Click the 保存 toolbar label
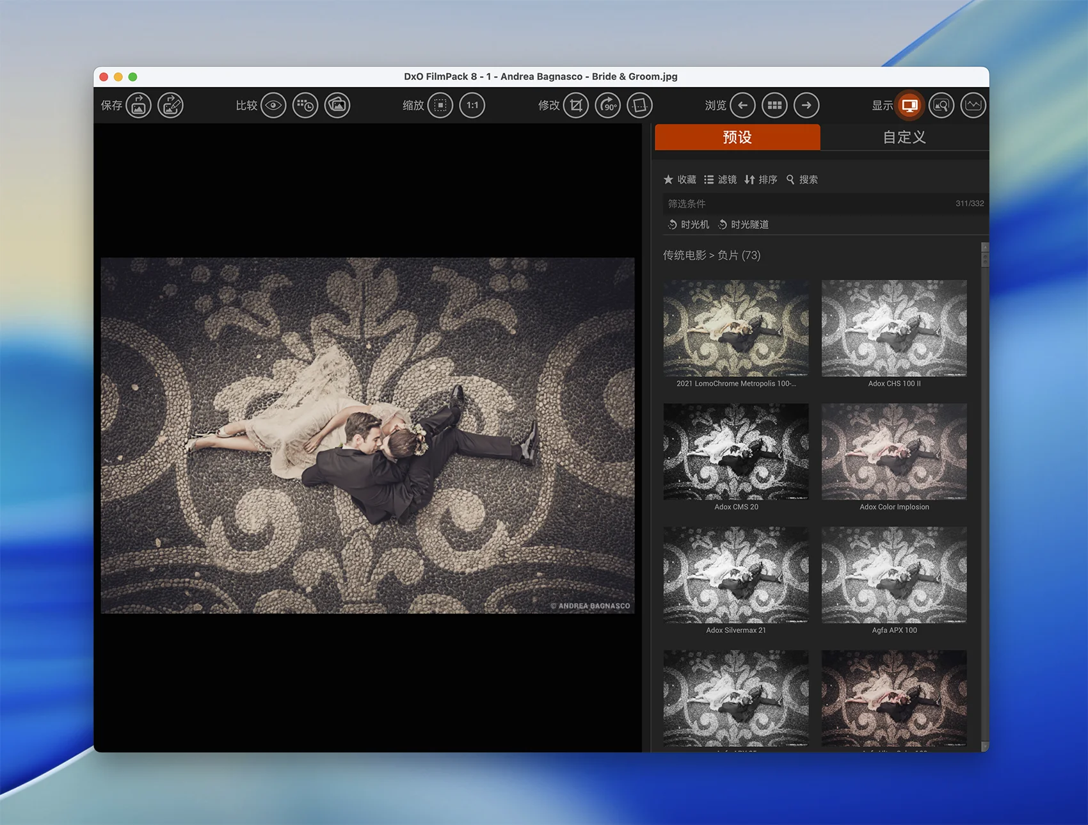 [111, 106]
